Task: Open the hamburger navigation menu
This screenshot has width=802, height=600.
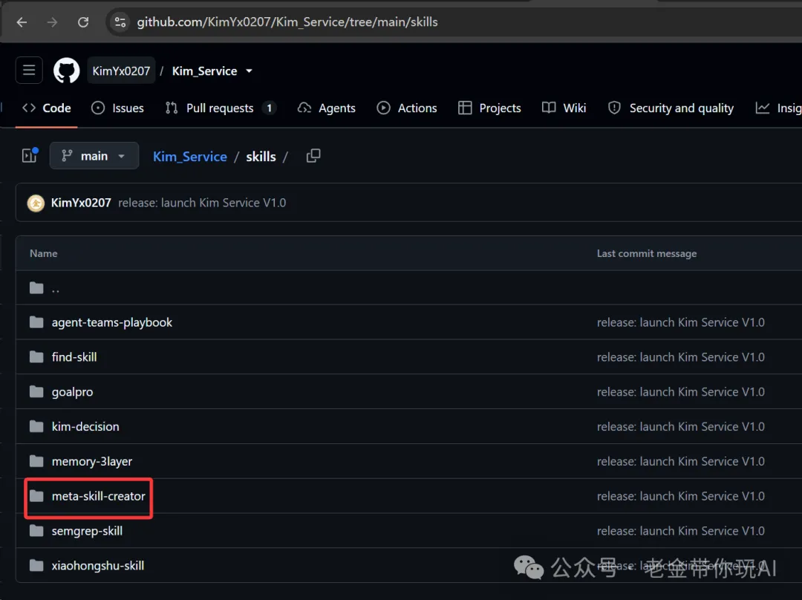Action: tap(29, 70)
